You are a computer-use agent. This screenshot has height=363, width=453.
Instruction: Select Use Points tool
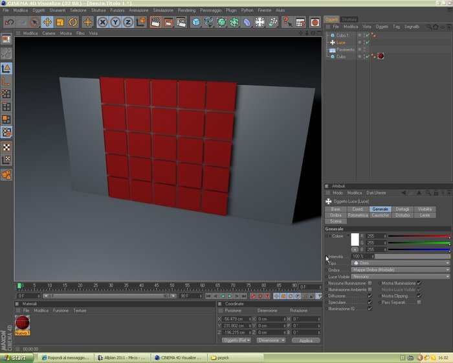6,94
